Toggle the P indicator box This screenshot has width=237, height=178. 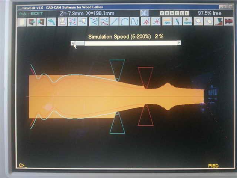[162, 13]
